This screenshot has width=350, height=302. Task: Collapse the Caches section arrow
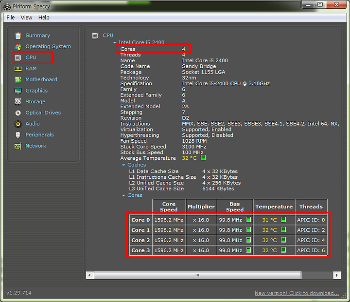123,165
